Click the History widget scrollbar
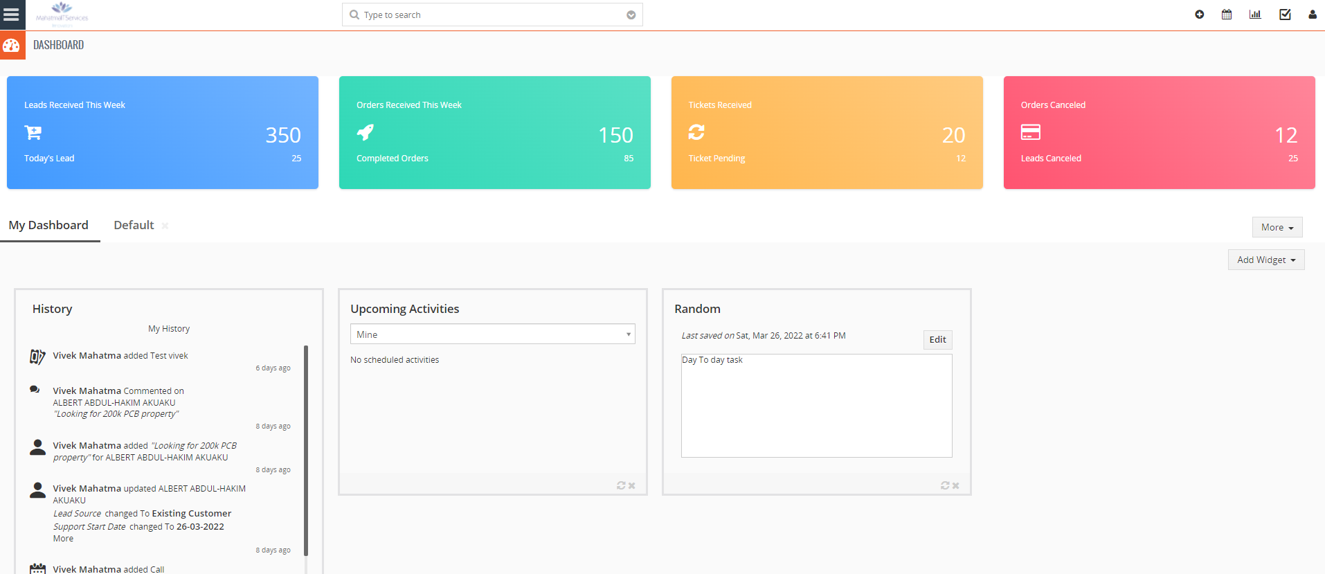Viewport: 1325px width, 574px height. click(305, 450)
